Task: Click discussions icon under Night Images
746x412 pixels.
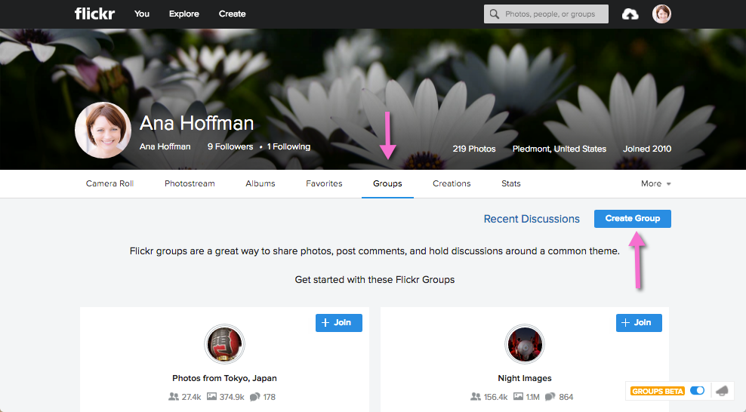Action: click(x=550, y=396)
